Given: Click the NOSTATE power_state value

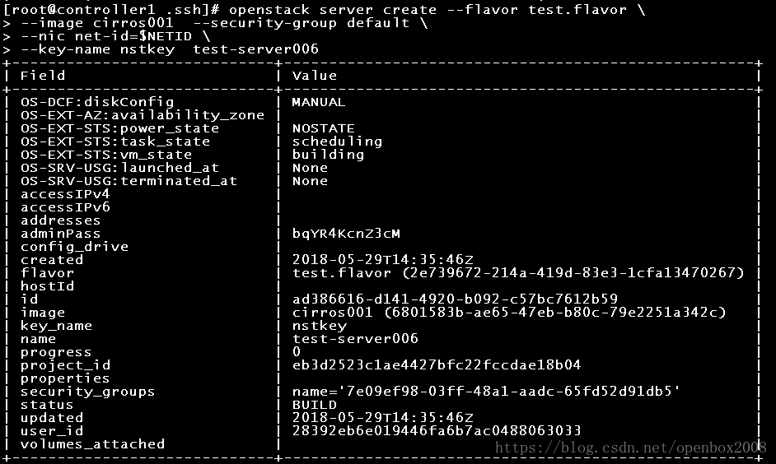Looking at the screenshot, I should point(323,128).
